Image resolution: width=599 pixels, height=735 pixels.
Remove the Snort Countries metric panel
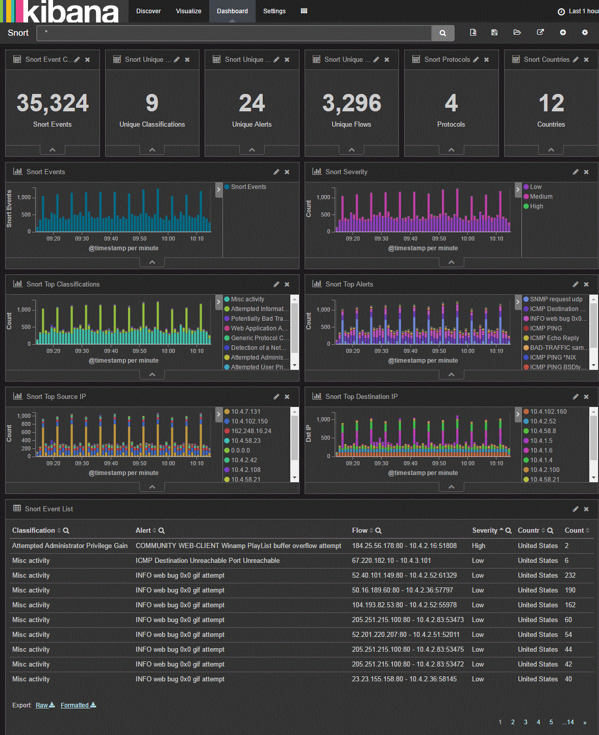pos(586,60)
